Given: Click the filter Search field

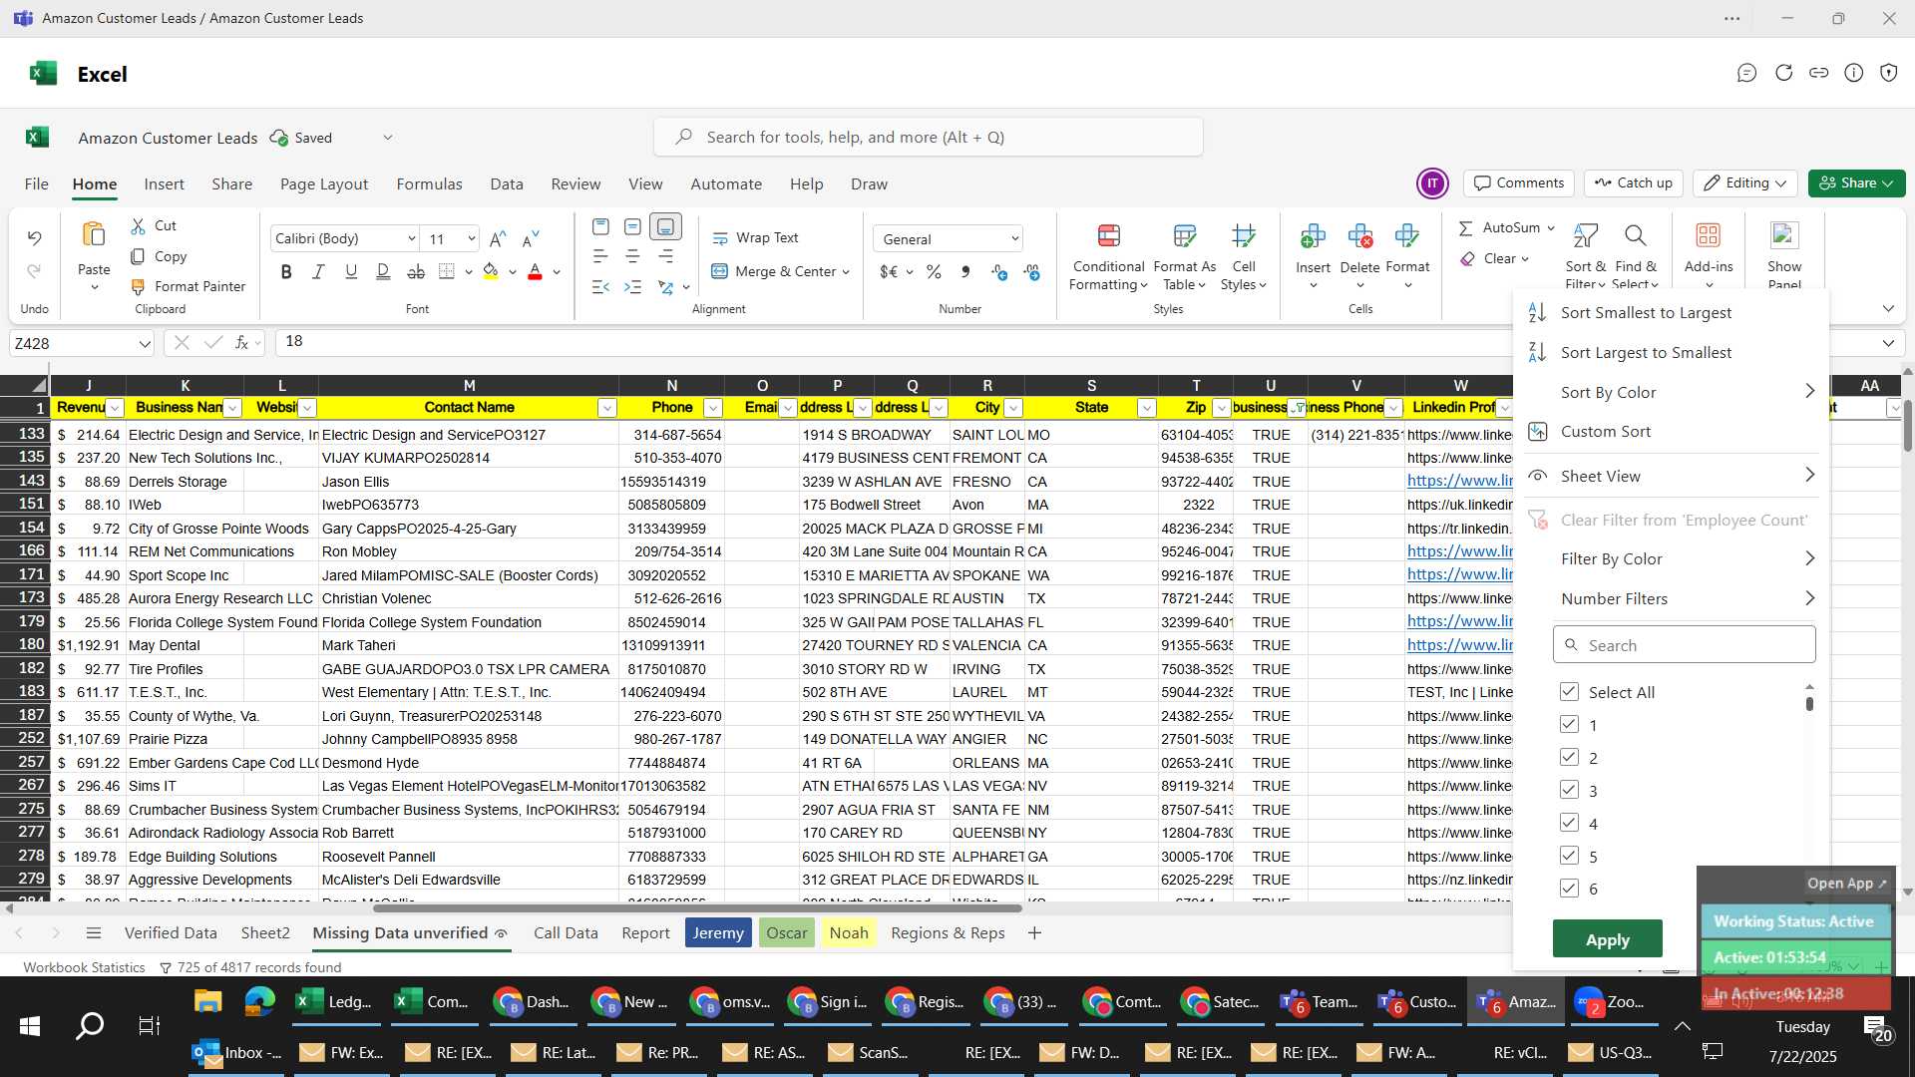Looking at the screenshot, I should [1684, 645].
